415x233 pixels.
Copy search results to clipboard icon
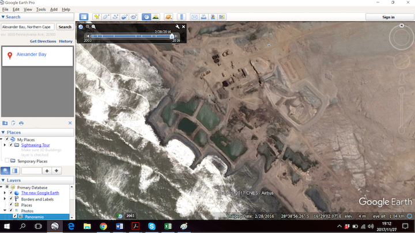click(x=13, y=123)
